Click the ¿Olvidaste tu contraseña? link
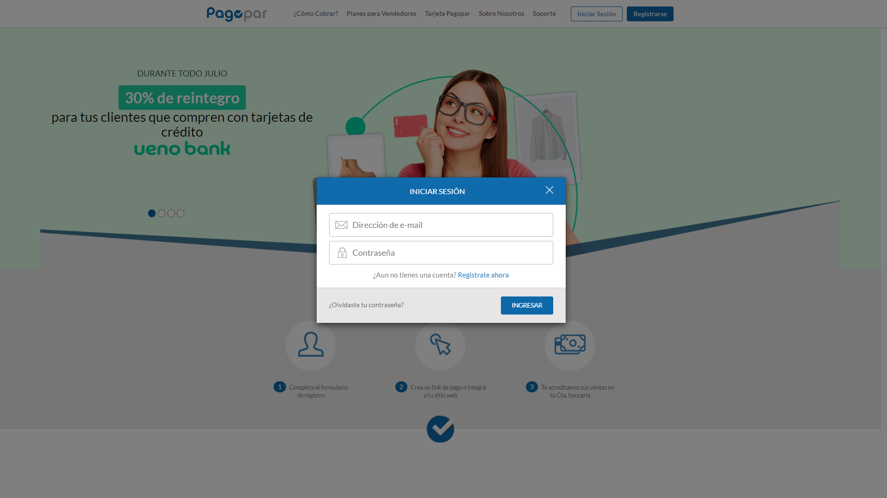887x498 pixels. point(366,305)
